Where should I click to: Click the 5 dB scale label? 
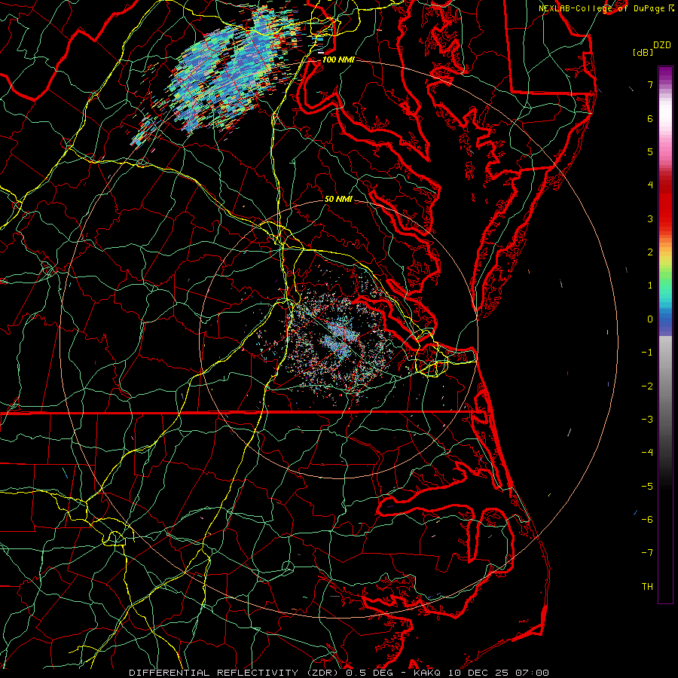(x=650, y=151)
